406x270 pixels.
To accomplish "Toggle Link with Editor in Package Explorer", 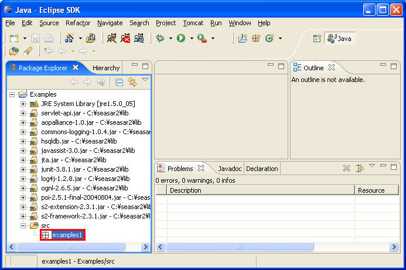I will [x=132, y=82].
